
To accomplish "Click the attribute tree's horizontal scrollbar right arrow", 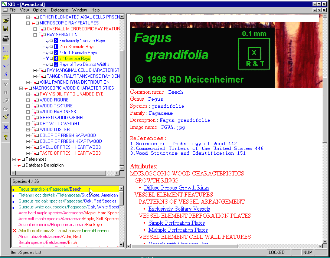I will (x=117, y=173).
